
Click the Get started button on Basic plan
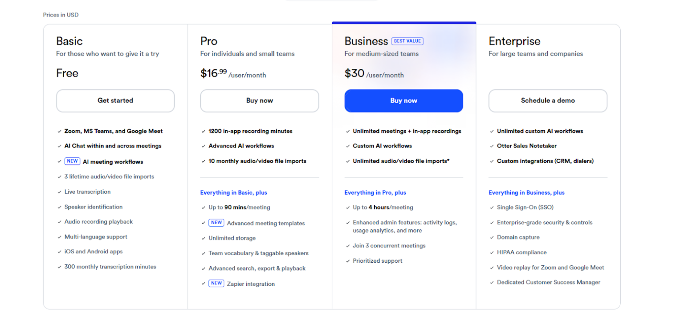115,100
